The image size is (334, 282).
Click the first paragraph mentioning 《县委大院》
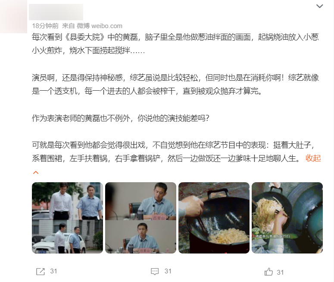[175, 44]
